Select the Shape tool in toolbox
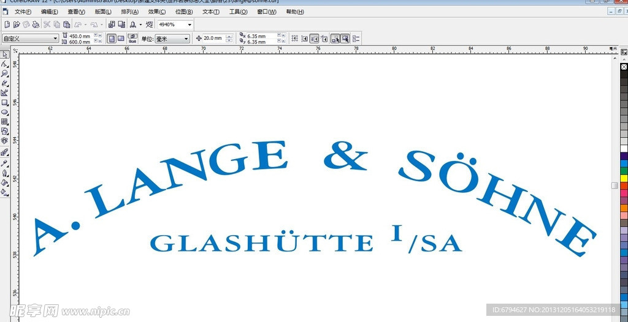This screenshot has width=628, height=322. click(4, 64)
